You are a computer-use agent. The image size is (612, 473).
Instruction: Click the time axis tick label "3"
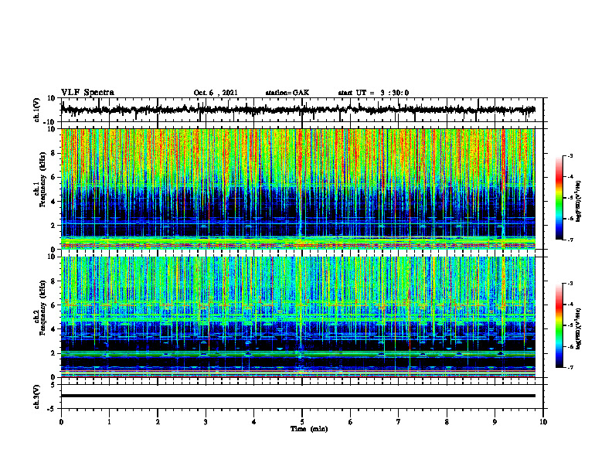click(206, 422)
